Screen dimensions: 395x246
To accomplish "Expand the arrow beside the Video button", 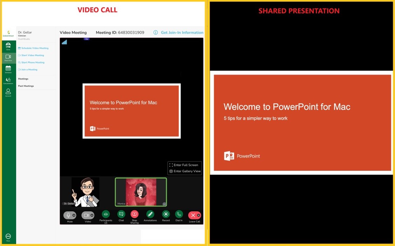I will (x=92, y=215).
